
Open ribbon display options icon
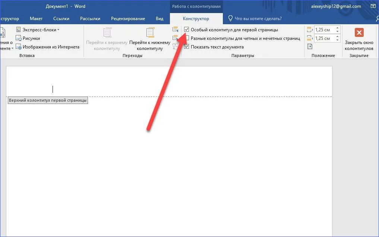[x=373, y=6]
